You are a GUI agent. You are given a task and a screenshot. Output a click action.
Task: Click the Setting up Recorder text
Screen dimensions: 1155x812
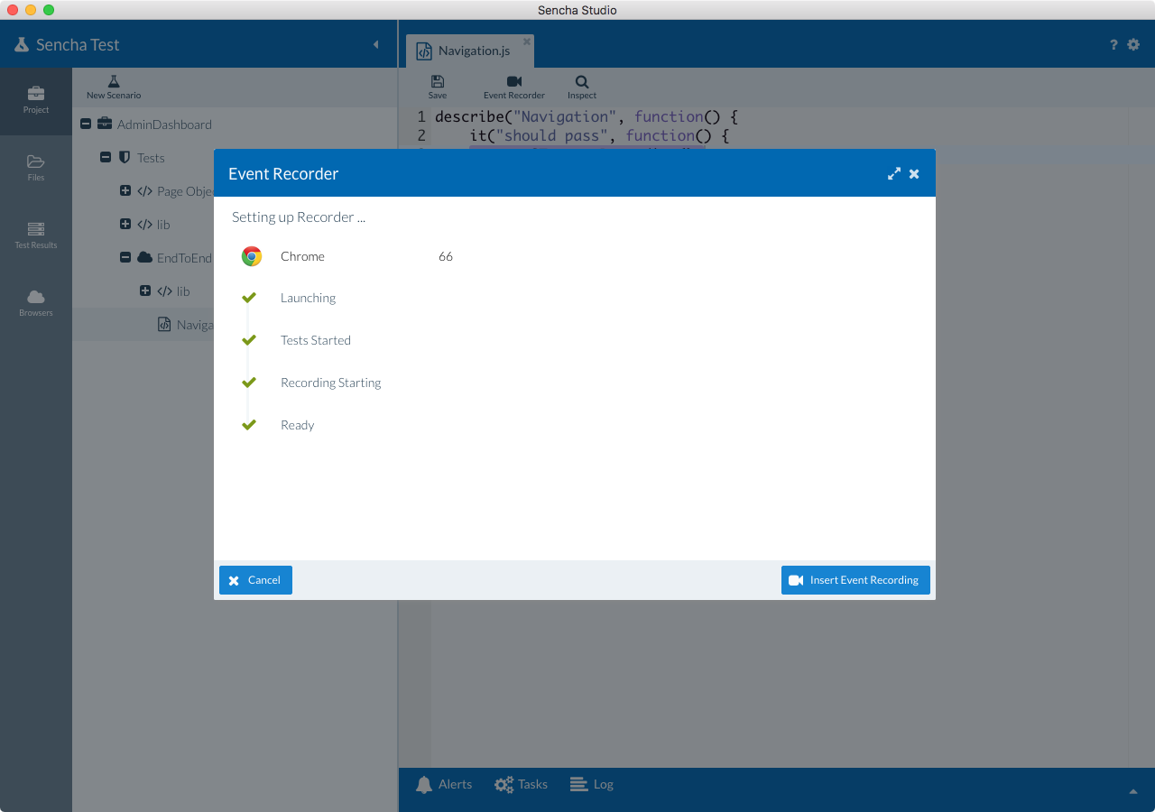click(299, 217)
